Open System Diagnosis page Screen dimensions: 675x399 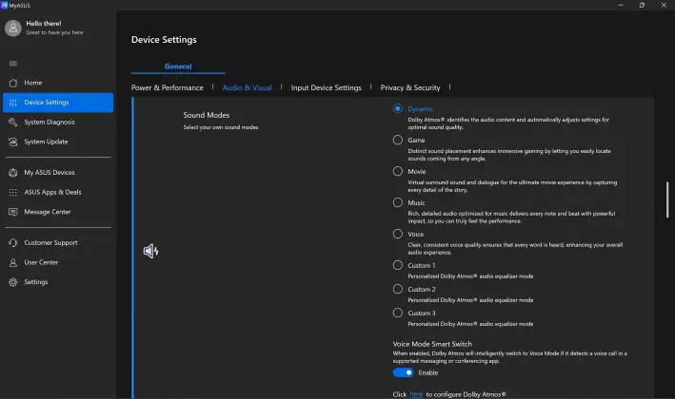(58, 122)
